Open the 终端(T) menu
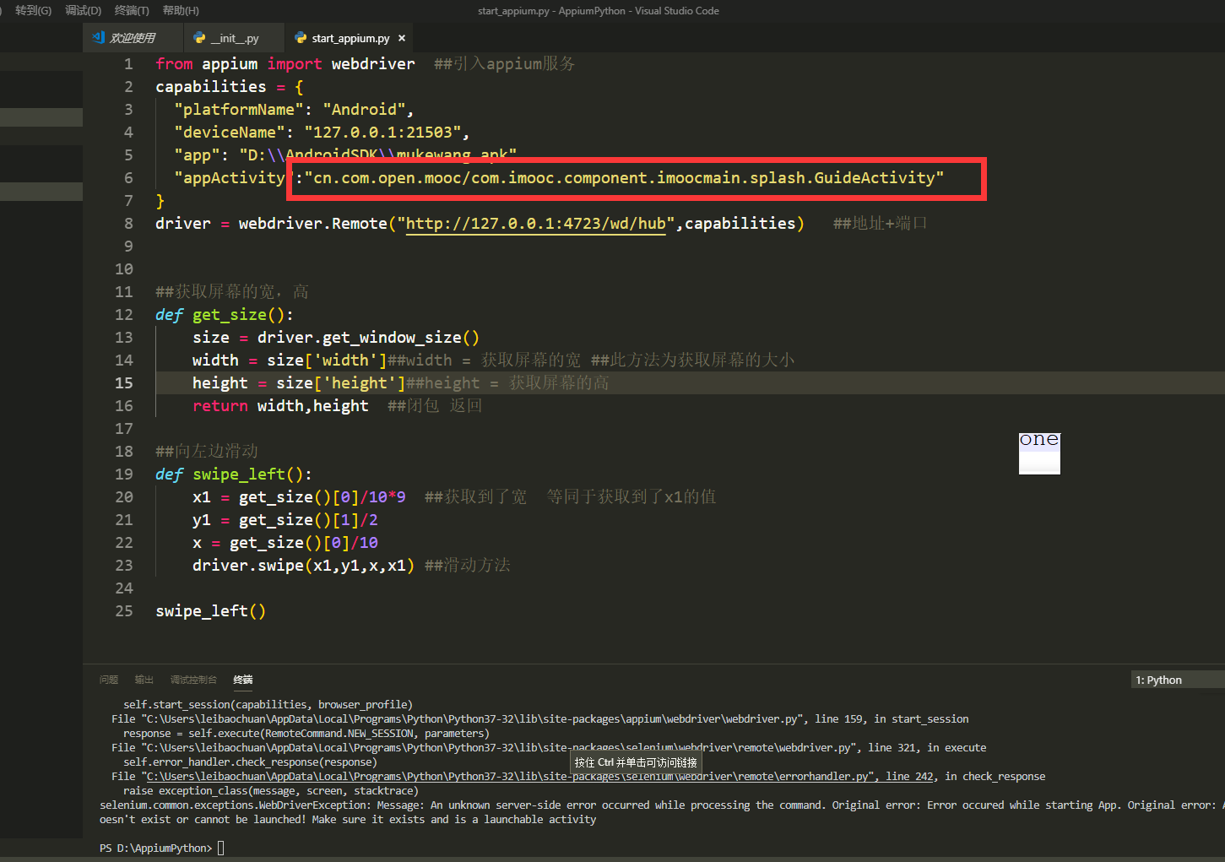 [132, 10]
